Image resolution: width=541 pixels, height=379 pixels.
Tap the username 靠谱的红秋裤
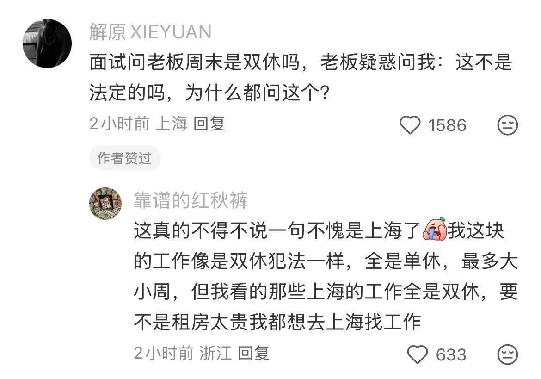tap(191, 200)
